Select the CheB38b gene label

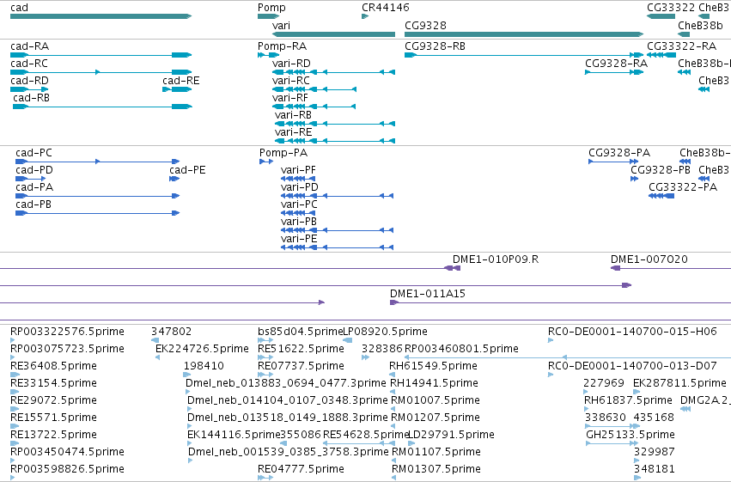tap(700, 25)
